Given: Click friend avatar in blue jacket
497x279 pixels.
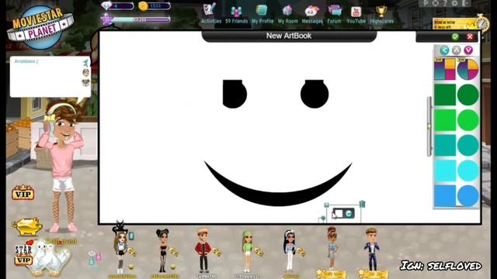Looking at the screenshot, I should (x=372, y=250).
